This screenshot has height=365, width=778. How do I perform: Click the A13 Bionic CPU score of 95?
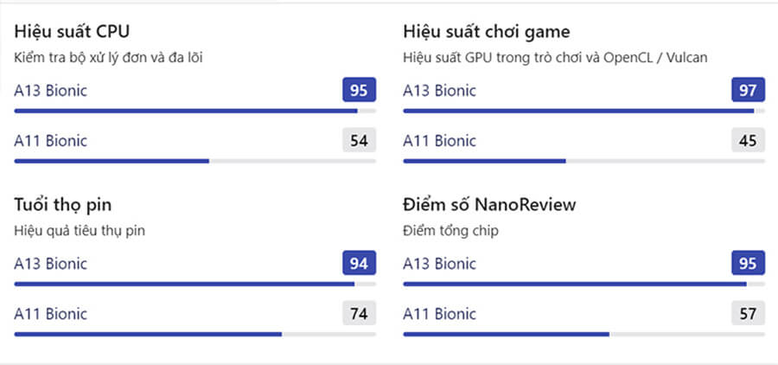click(359, 90)
